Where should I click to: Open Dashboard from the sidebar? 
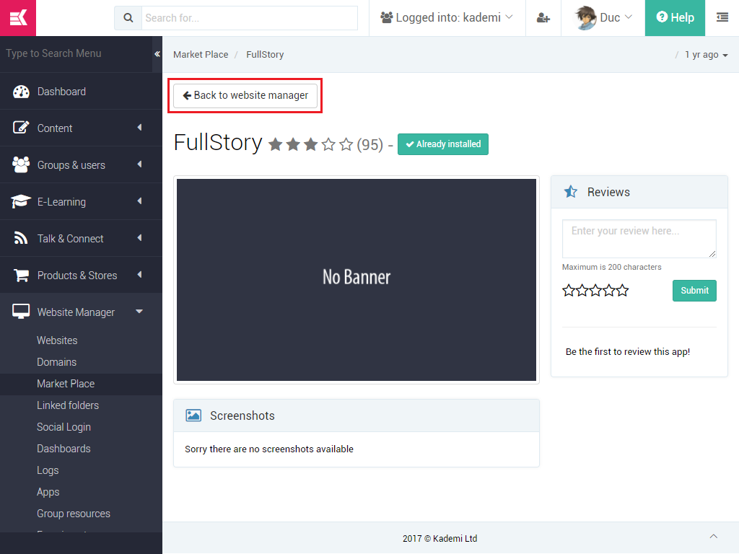pyautogui.click(x=81, y=92)
